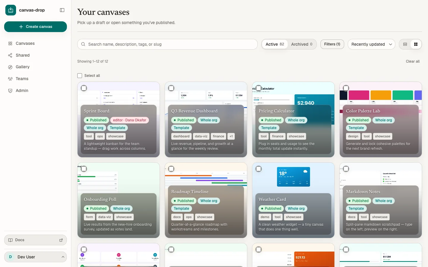Viewport: 428px width, 267px height.
Task: Switch to list view layout
Action: 405,44
